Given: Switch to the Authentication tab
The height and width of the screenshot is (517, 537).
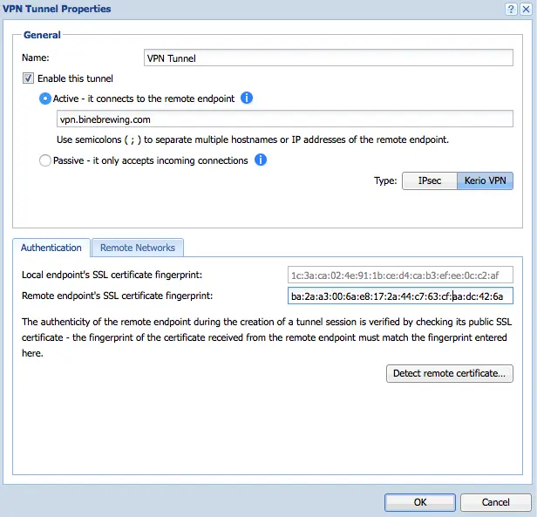Looking at the screenshot, I should click(51, 248).
